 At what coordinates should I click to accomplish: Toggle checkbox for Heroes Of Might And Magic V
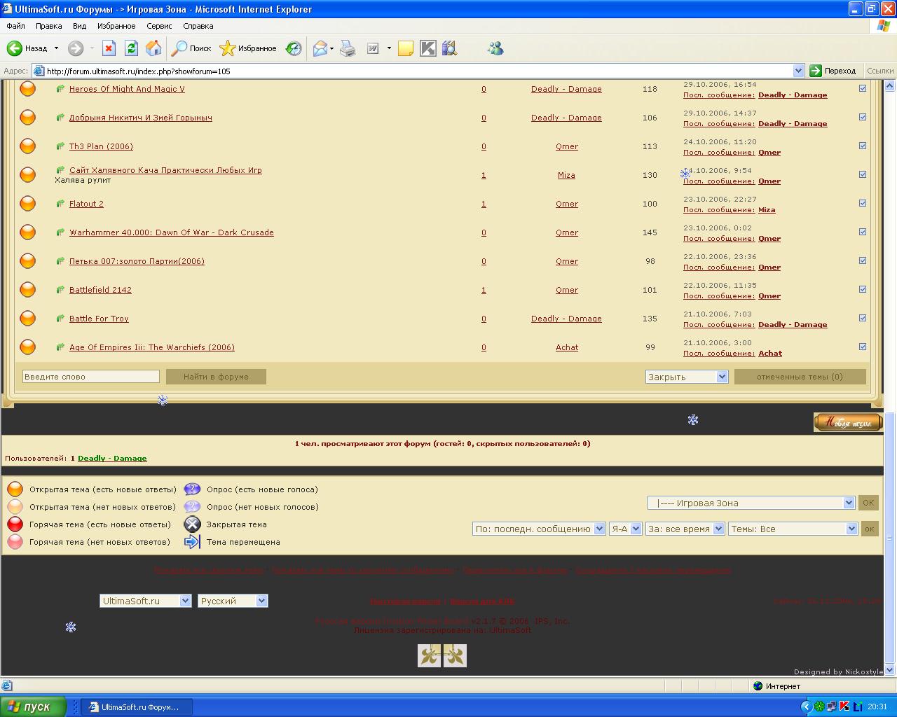[863, 88]
